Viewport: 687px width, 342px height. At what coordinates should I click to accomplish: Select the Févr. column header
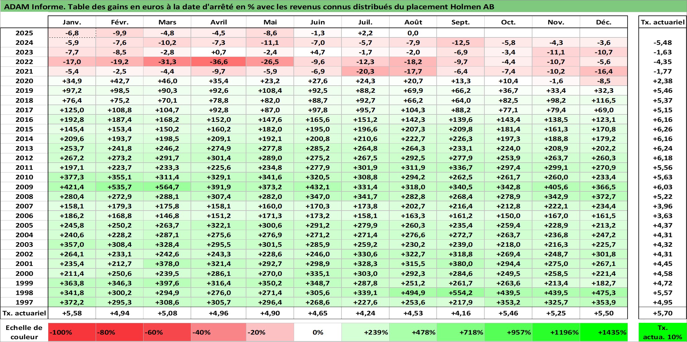(120, 22)
